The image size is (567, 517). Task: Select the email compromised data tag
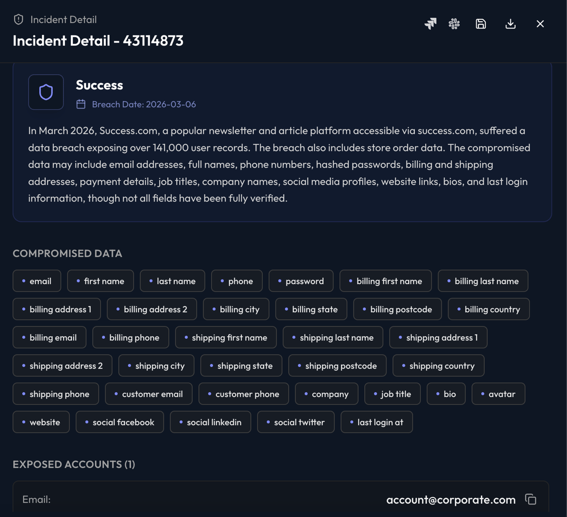(37, 280)
